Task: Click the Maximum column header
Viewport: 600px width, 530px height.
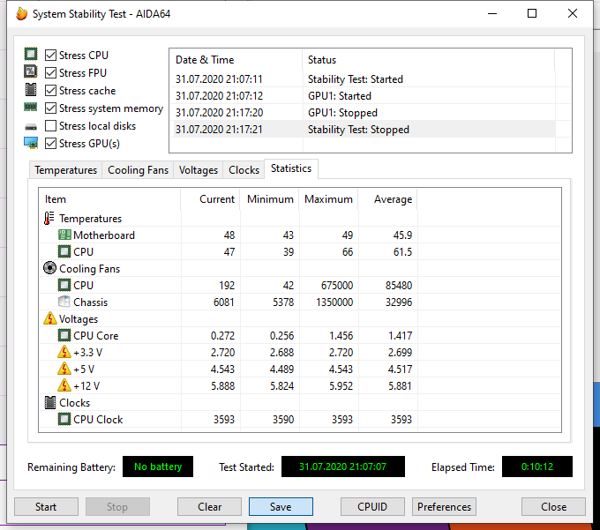Action: (328, 199)
